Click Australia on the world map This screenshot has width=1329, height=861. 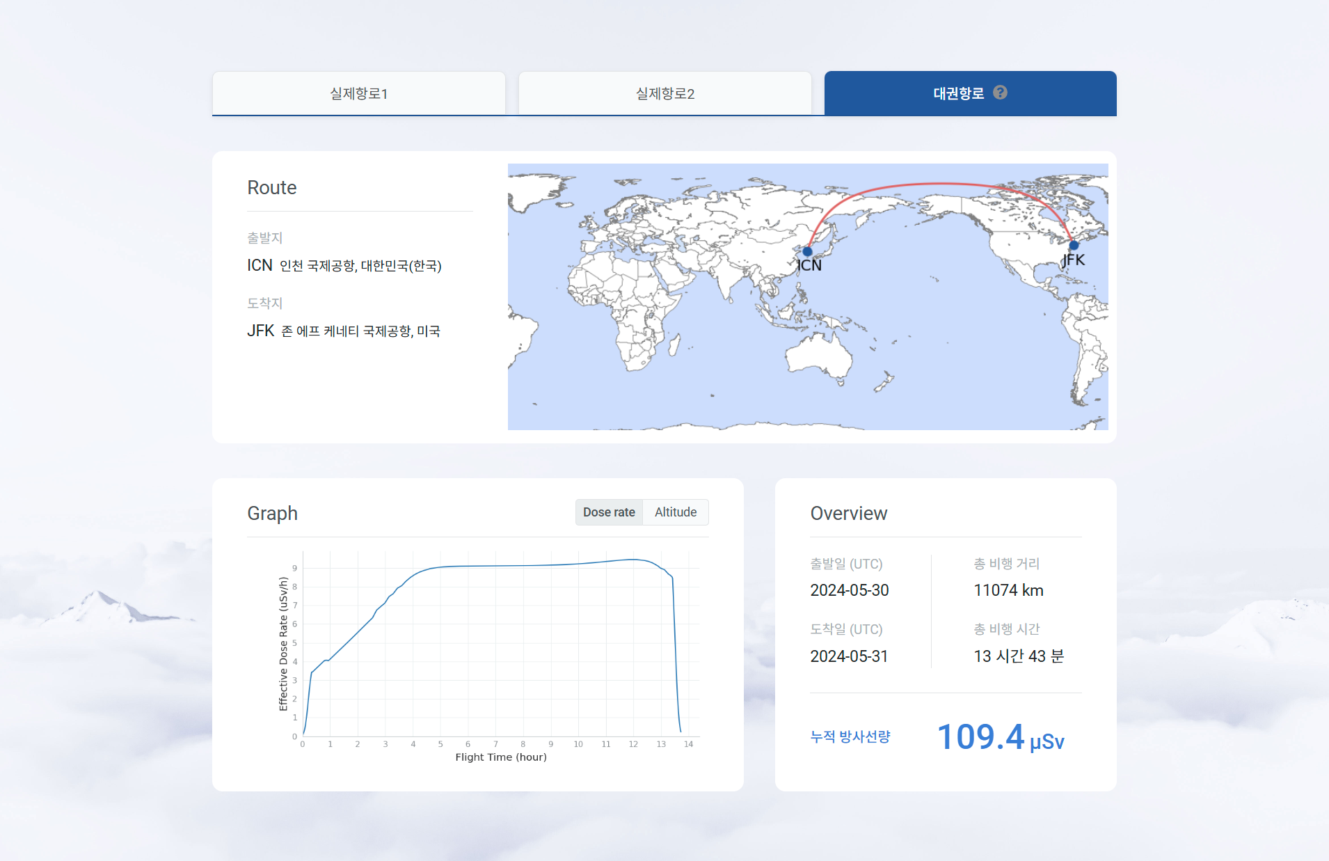819,356
